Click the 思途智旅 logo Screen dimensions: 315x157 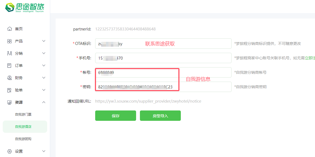pos(25,7)
